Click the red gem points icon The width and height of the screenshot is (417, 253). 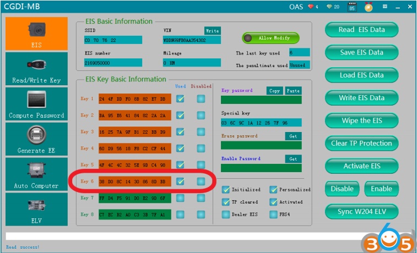click(x=313, y=7)
